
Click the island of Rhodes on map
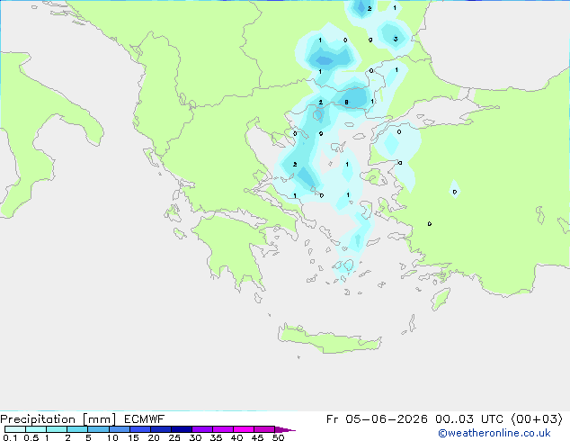tap(441, 299)
